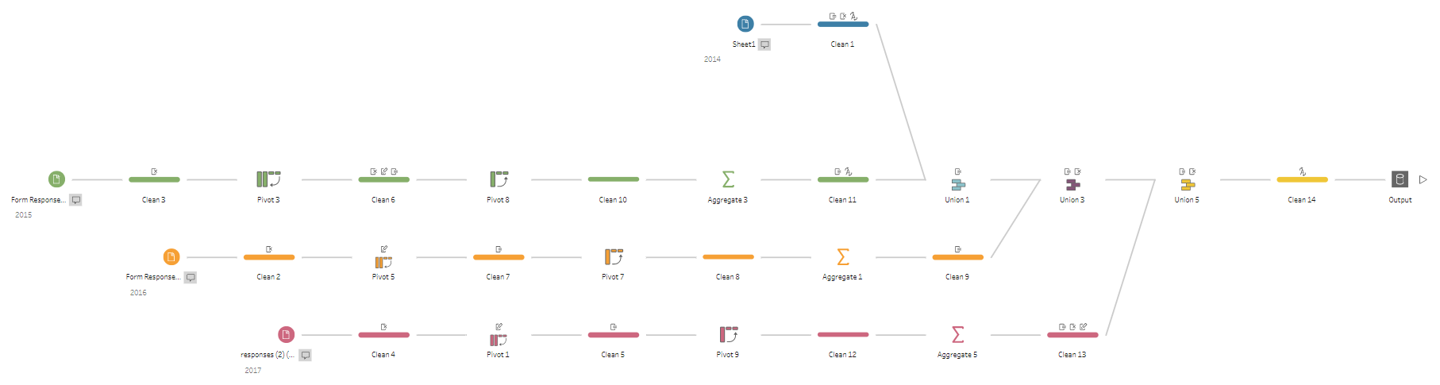Select the 2016 Form Responses input icon
The image size is (1440, 385).
171,257
